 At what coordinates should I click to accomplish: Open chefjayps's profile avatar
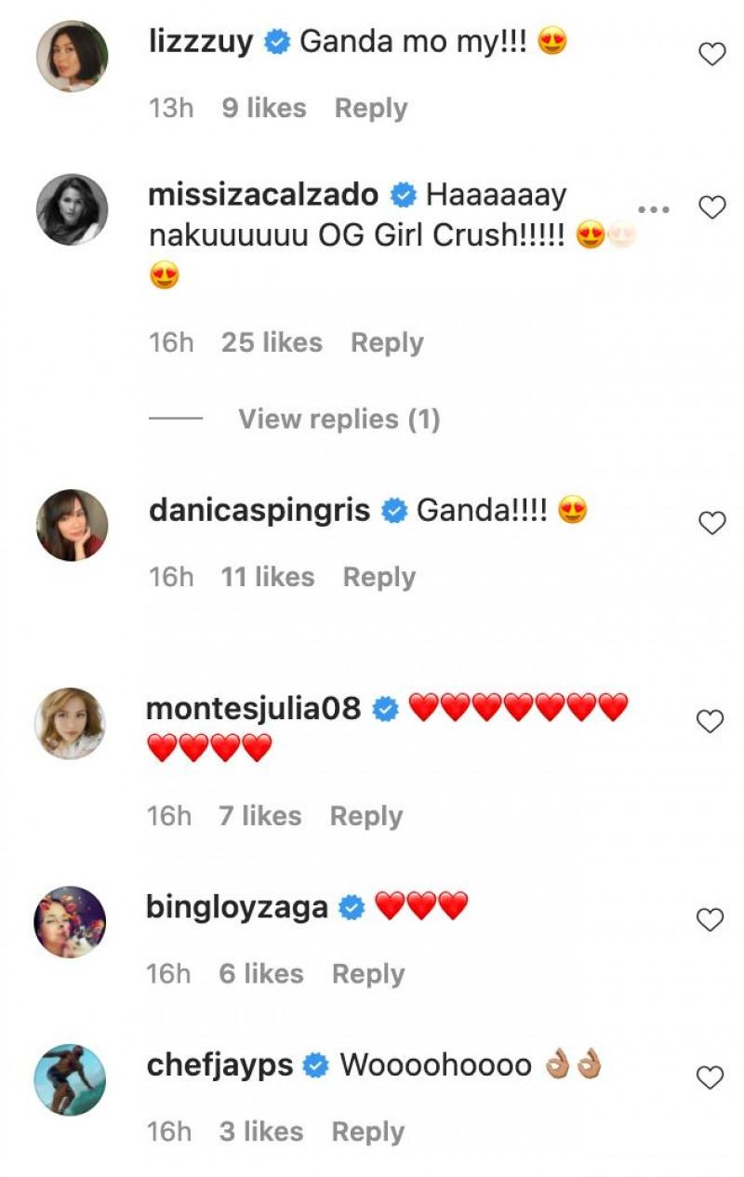pyautogui.click(x=71, y=1079)
